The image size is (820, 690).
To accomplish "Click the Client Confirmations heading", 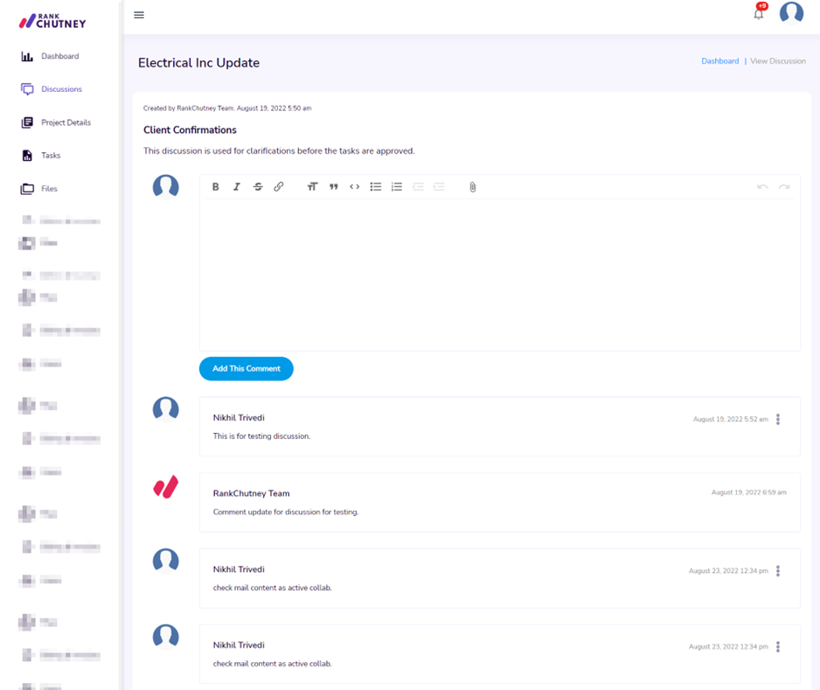I will pyautogui.click(x=190, y=129).
